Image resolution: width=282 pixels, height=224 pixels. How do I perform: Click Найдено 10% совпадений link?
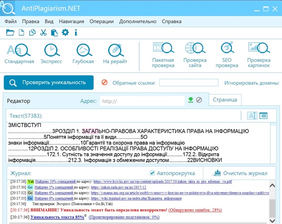point(56,181)
